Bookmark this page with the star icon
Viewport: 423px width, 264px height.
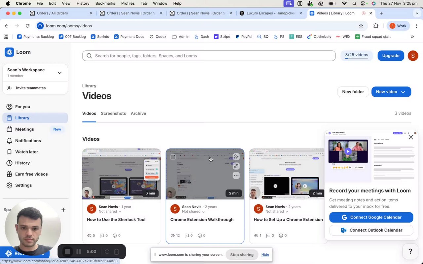tap(361, 26)
